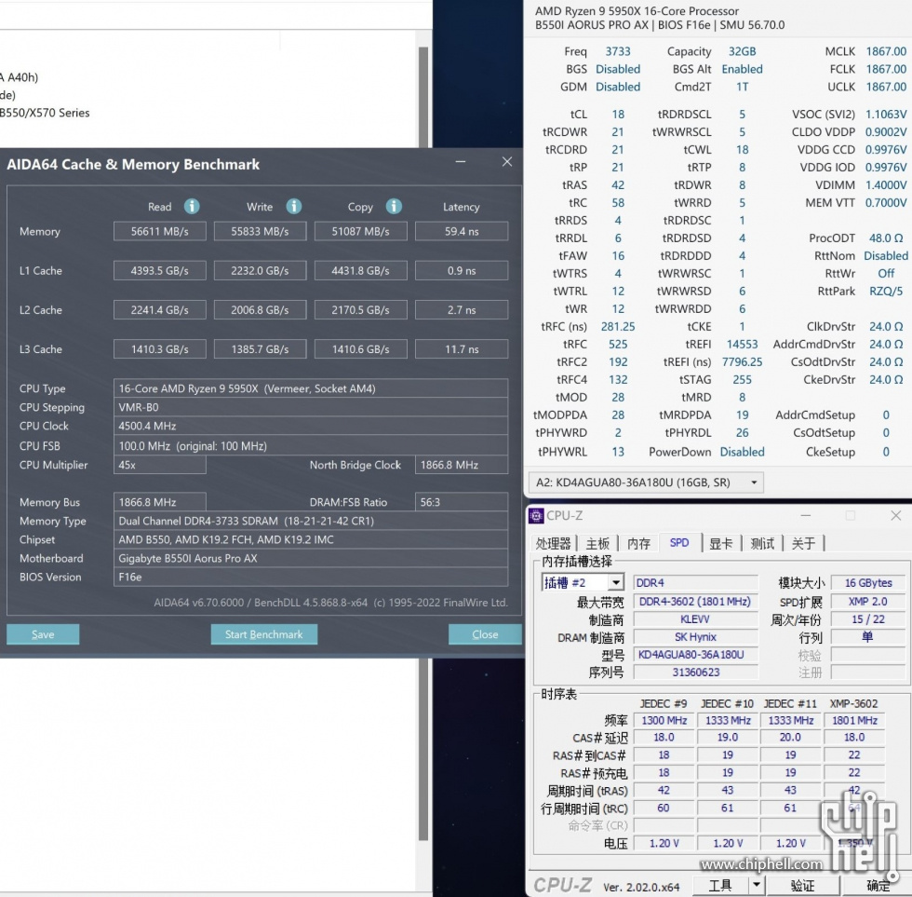Minimize the AIDA64 benchmark window
Screen dimensions: 912x897
[461, 162]
